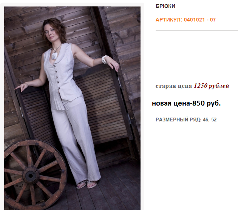Click the старая цена label text
Image resolution: width=238 pixels, height=210 pixels.
point(174,86)
